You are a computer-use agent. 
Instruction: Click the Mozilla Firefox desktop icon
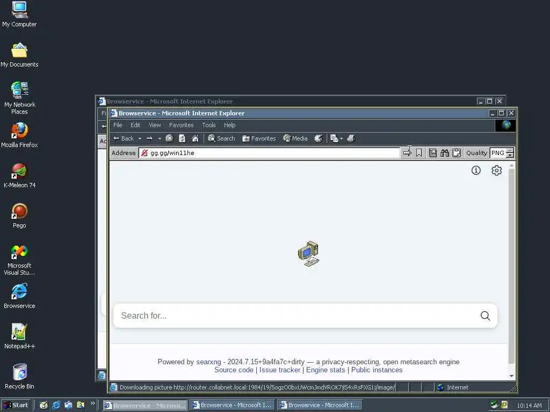tap(19, 135)
